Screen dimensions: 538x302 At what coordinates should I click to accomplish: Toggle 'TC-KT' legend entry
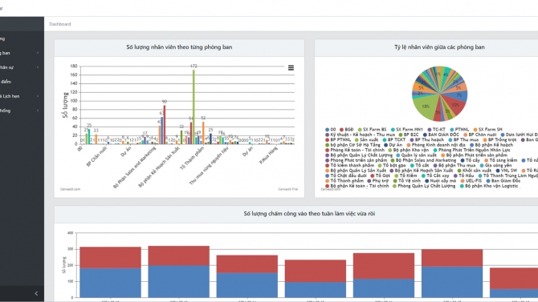436,130
